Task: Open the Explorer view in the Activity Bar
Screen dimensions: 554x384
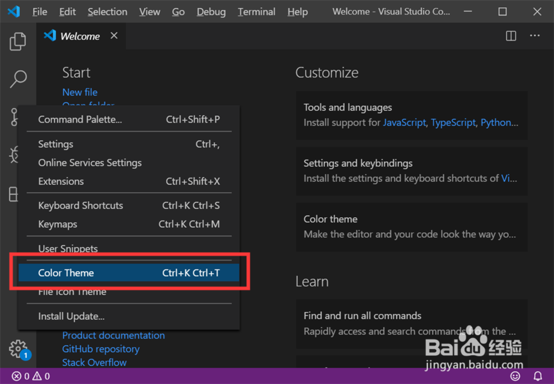Action: [18, 41]
